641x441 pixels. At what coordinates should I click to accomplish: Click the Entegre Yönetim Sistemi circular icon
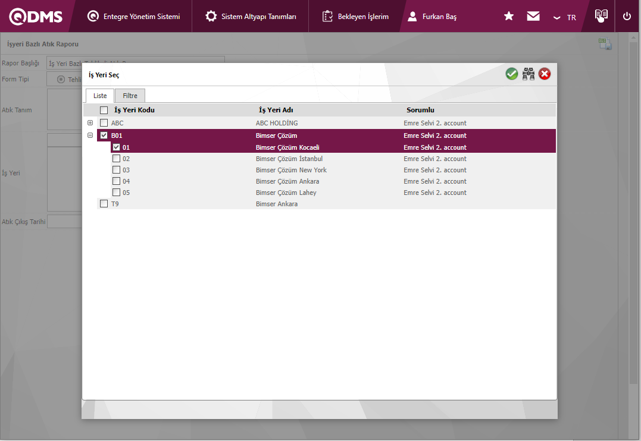pos(93,16)
